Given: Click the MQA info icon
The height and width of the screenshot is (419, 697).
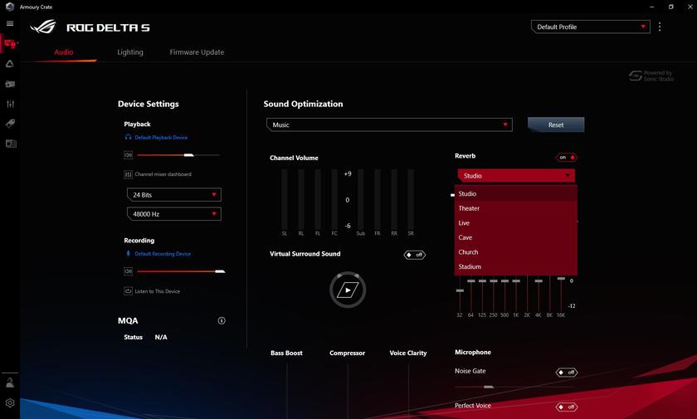Looking at the screenshot, I should coord(222,320).
